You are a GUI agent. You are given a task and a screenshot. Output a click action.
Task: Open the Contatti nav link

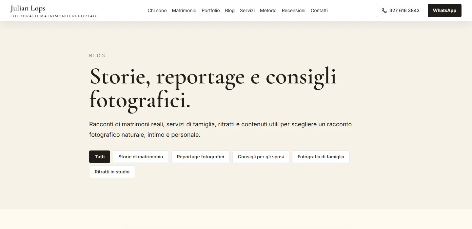319,10
